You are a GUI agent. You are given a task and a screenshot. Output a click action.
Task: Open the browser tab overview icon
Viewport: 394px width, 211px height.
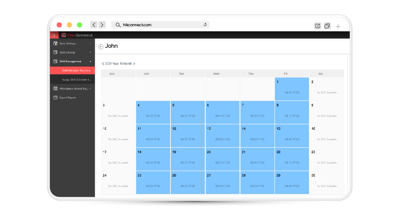pyautogui.click(x=327, y=26)
